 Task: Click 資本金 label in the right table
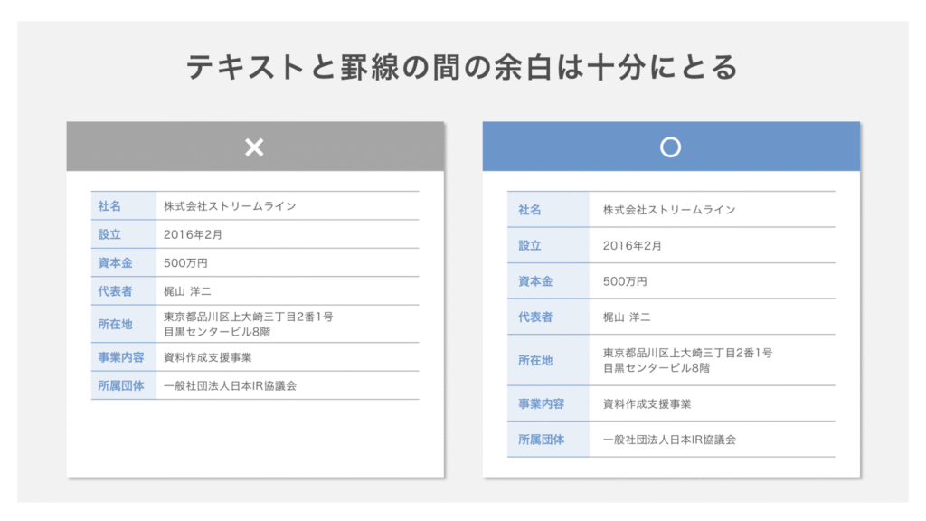pyautogui.click(x=535, y=282)
